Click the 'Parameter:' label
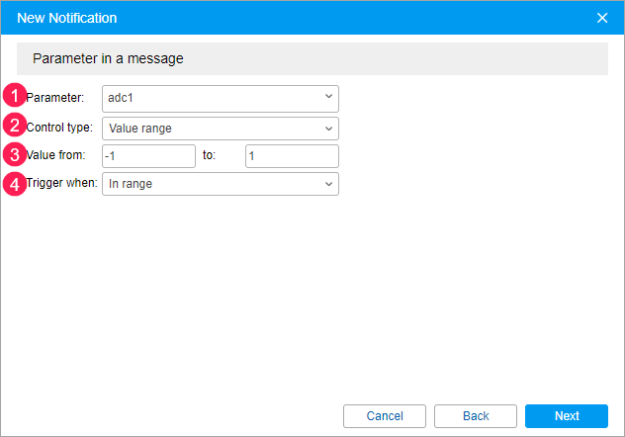Viewport: 625px width, 437px height. (x=55, y=98)
